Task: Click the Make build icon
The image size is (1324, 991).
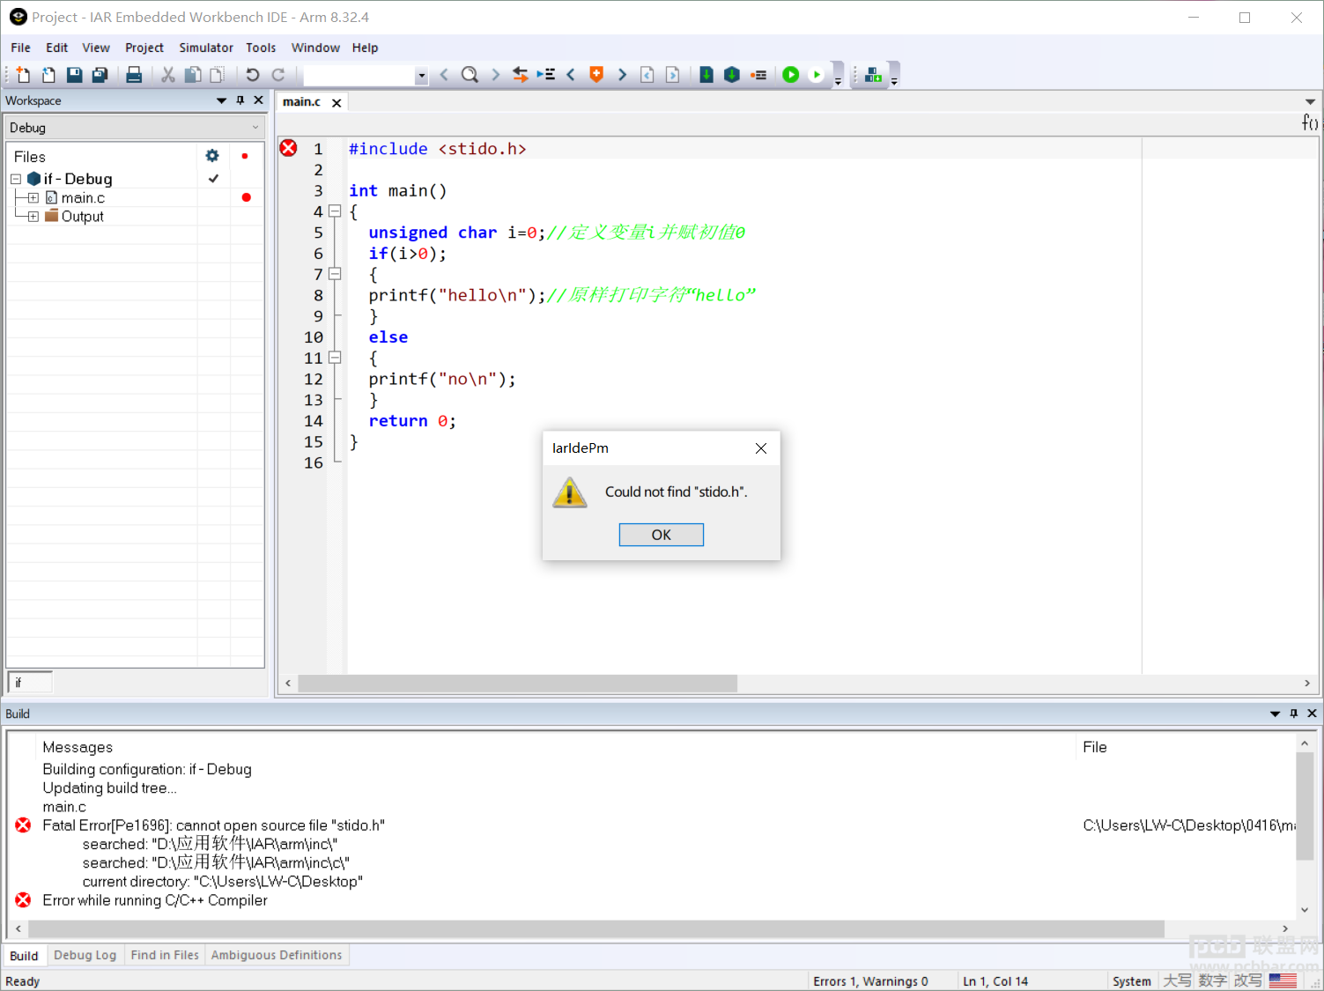Action: coord(732,75)
